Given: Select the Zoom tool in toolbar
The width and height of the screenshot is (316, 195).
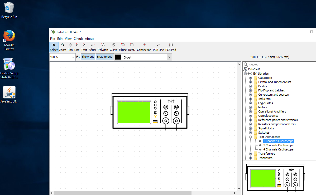Looking at the screenshot, I should 63,47.
